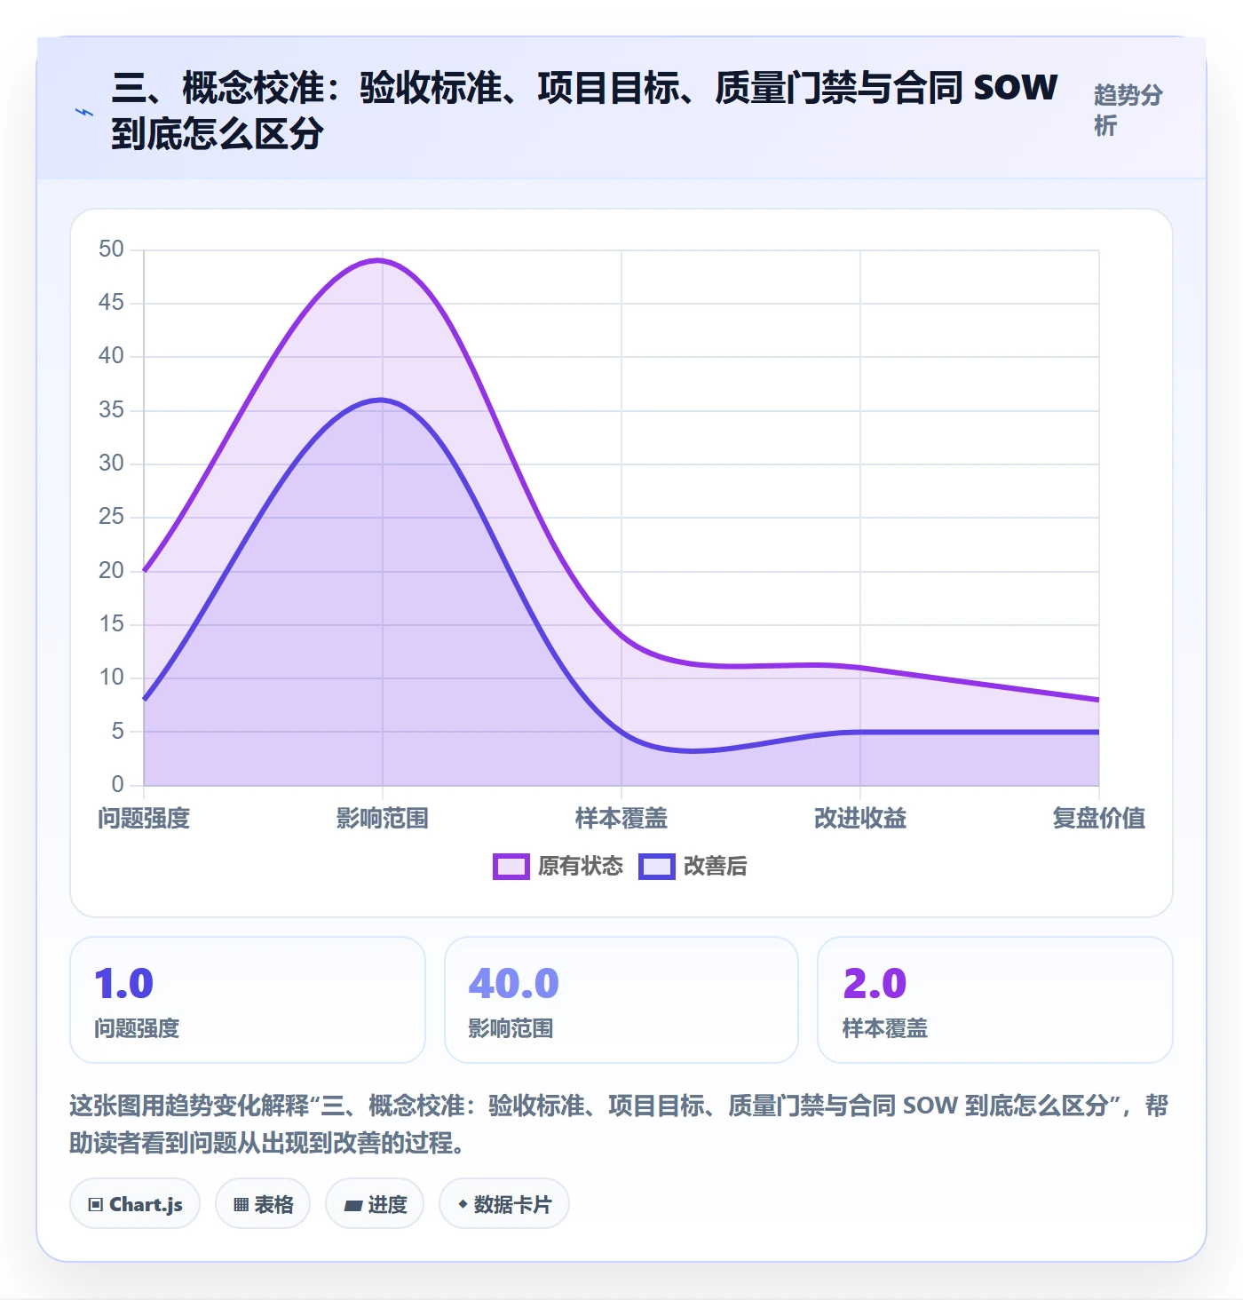Toggle the 原有状态 legend swatch

click(511, 866)
